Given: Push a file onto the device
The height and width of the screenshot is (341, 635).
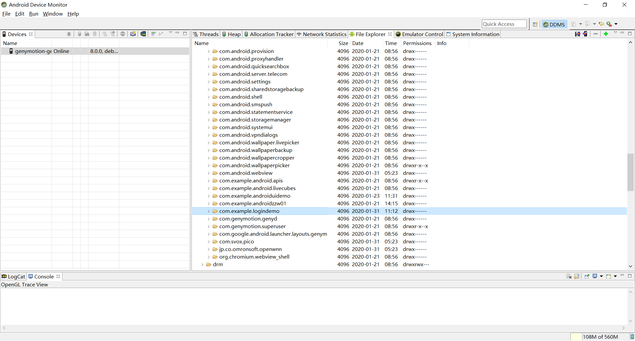Looking at the screenshot, I should point(585,34).
